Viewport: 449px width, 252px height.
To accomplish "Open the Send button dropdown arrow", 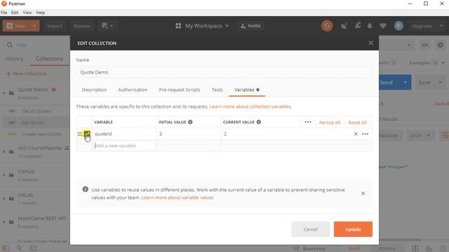I will coord(406,83).
